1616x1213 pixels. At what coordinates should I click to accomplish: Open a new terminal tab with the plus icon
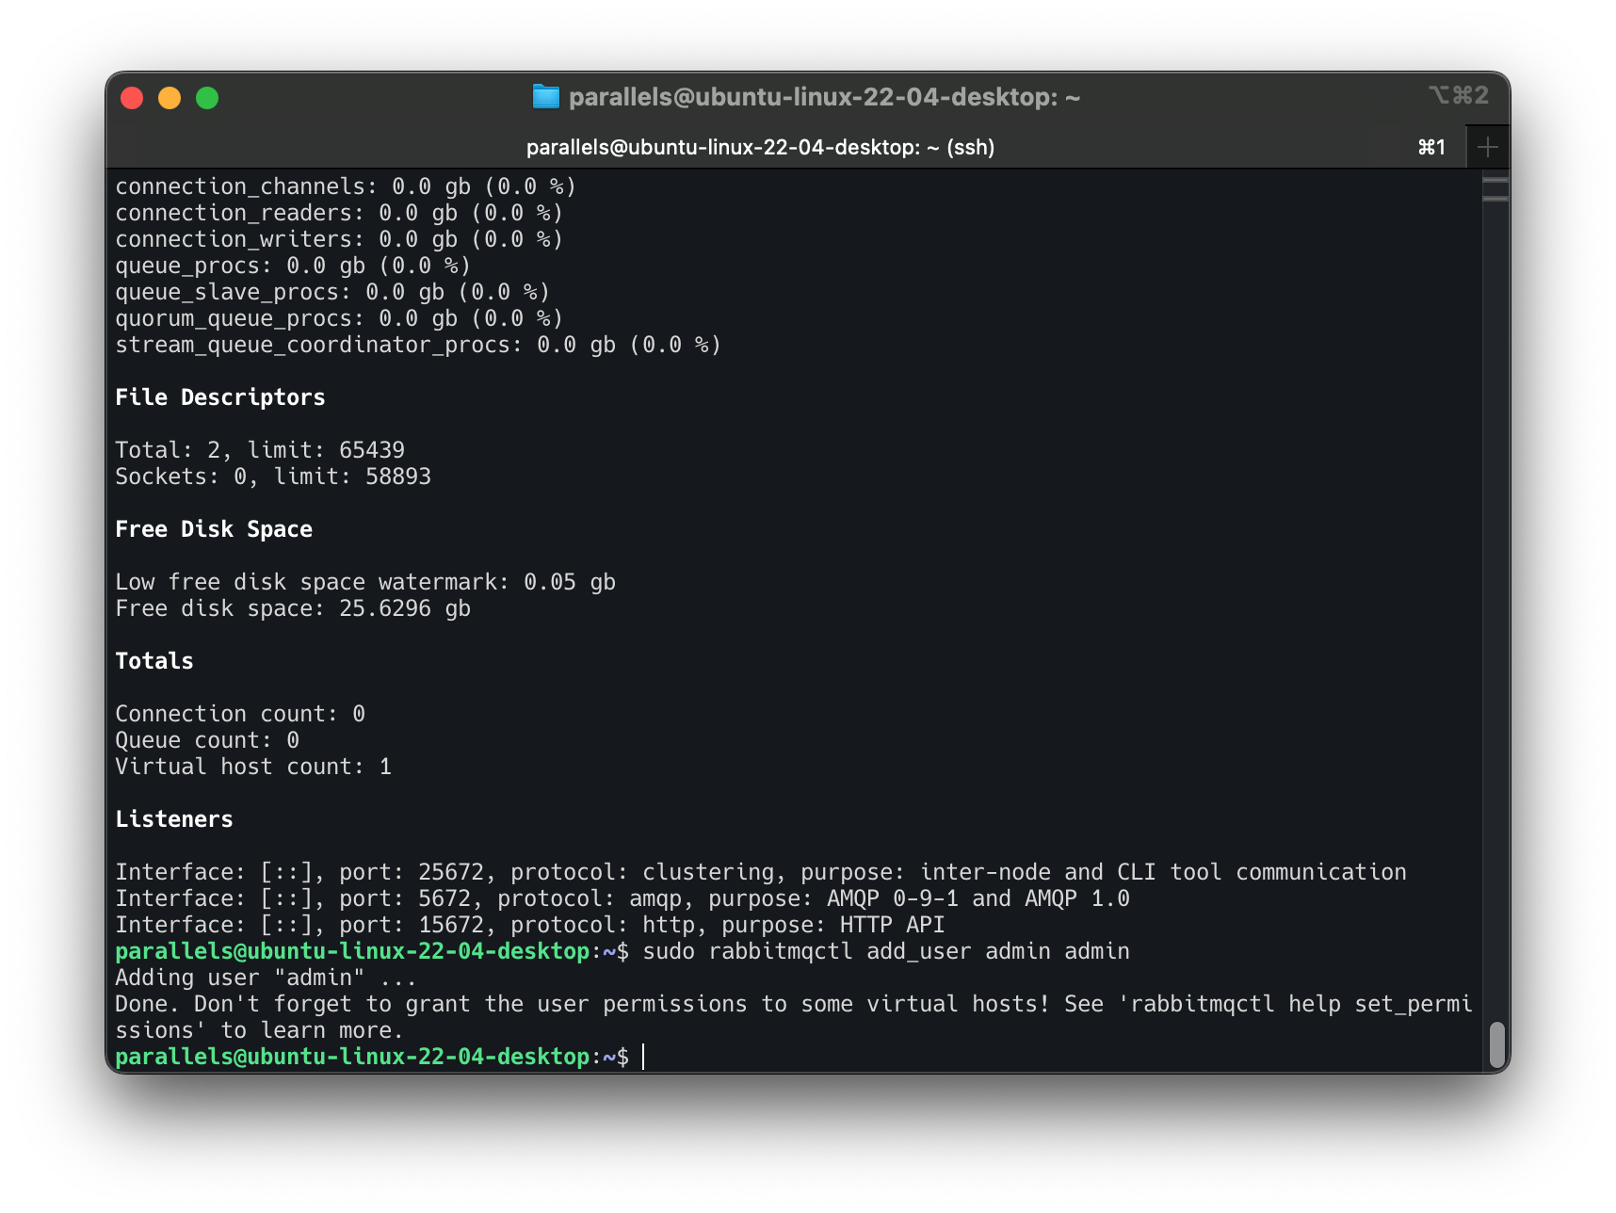pos(1488,147)
